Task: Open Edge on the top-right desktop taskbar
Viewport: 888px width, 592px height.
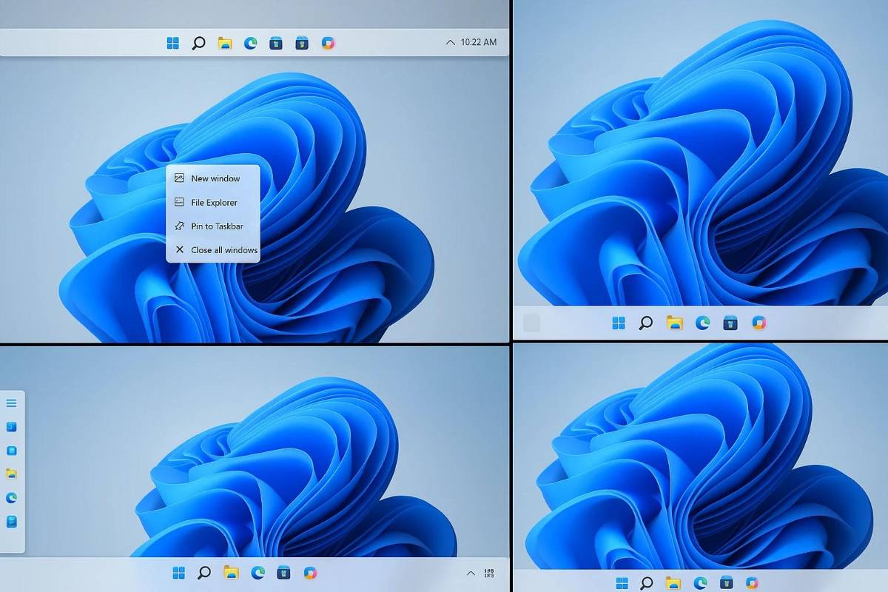Action: click(x=702, y=323)
